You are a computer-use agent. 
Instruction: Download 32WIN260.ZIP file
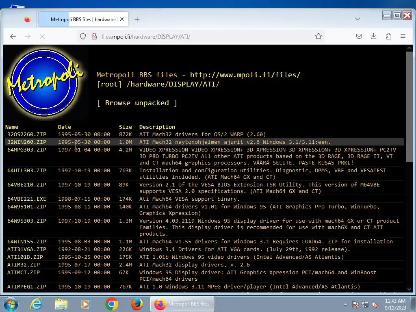27,142
